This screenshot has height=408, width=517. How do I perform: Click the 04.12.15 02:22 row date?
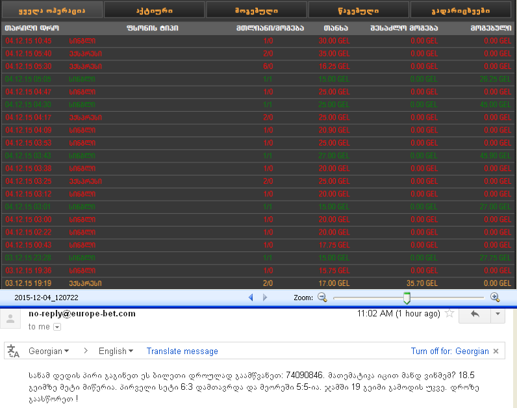pyautogui.click(x=29, y=232)
